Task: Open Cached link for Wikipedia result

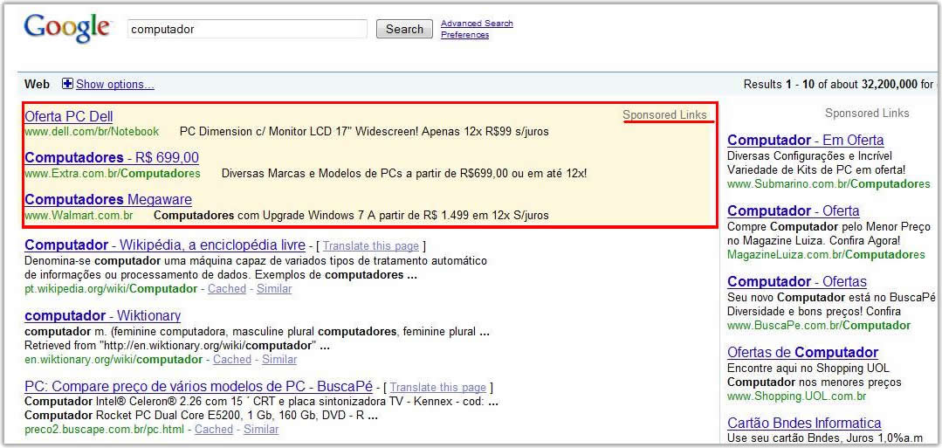Action: [x=227, y=289]
